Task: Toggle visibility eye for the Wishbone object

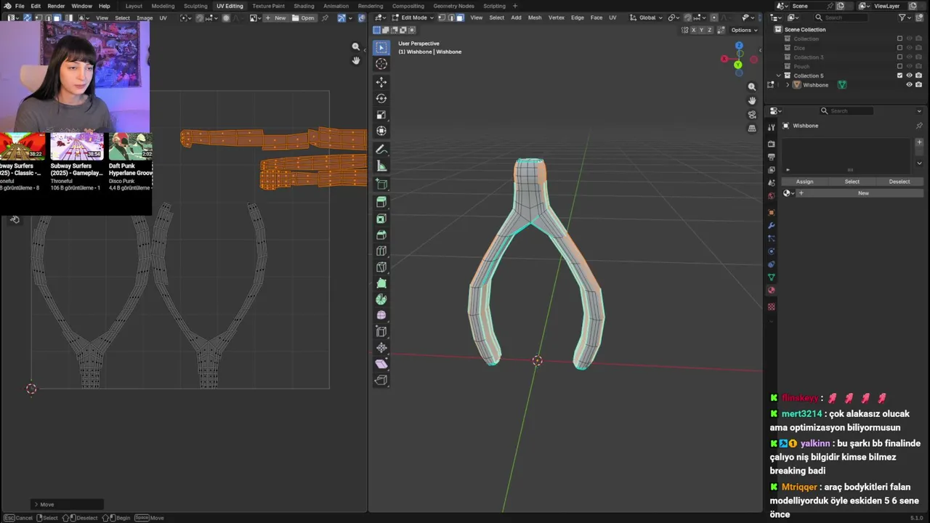Action: (909, 85)
